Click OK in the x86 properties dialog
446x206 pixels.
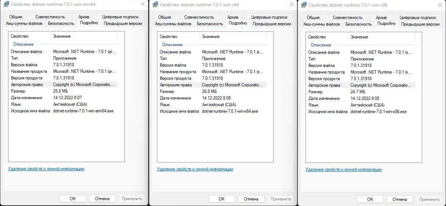(x=370, y=199)
